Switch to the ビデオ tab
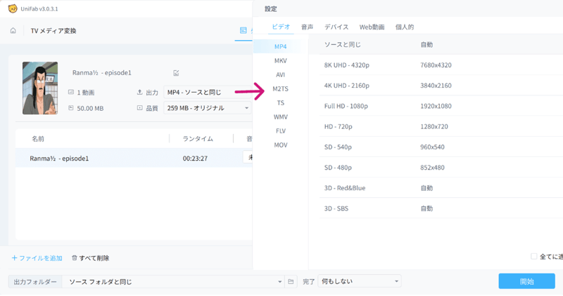The image size is (563, 296). (x=281, y=27)
